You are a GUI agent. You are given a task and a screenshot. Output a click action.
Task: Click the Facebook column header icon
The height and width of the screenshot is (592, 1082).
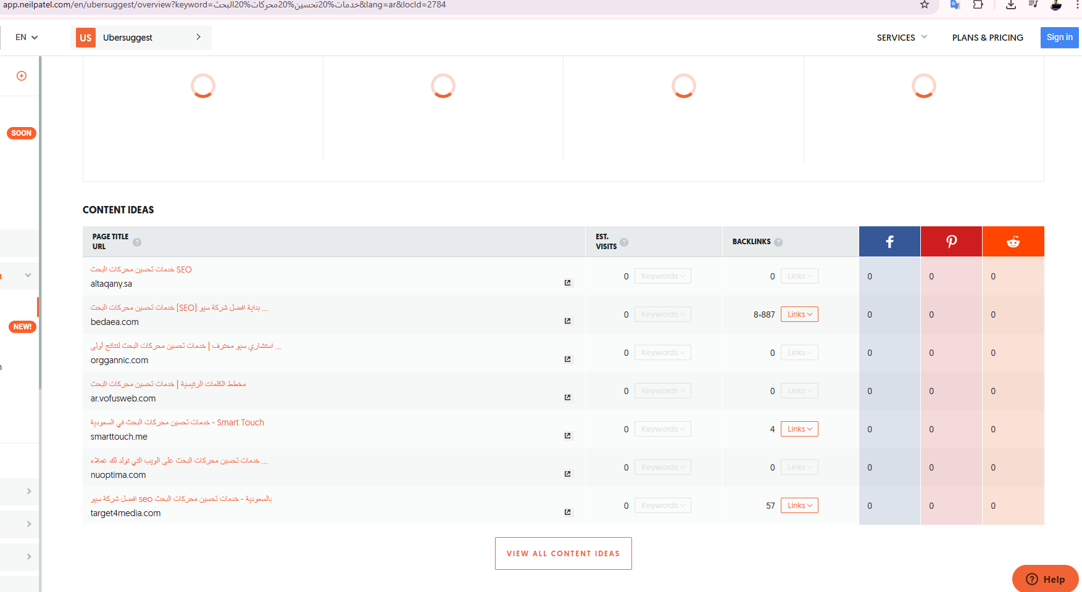[889, 242]
